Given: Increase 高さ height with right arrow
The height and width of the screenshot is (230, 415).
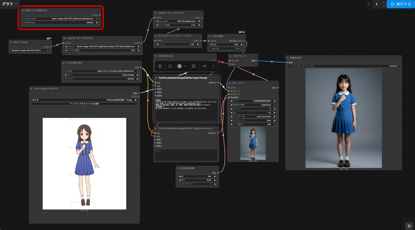Looking at the screenshot, I should (x=215, y=180).
